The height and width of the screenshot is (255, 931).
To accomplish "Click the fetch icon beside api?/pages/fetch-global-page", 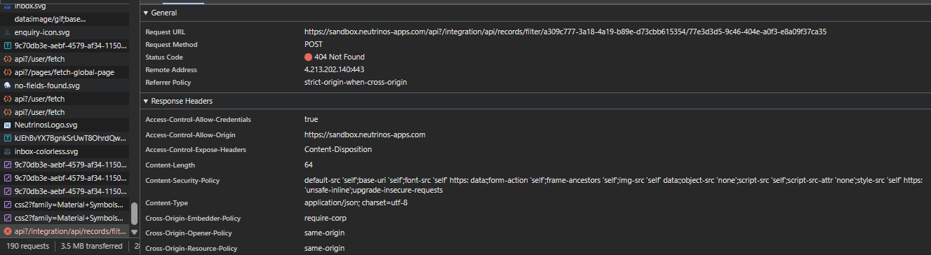I will pos(8,72).
